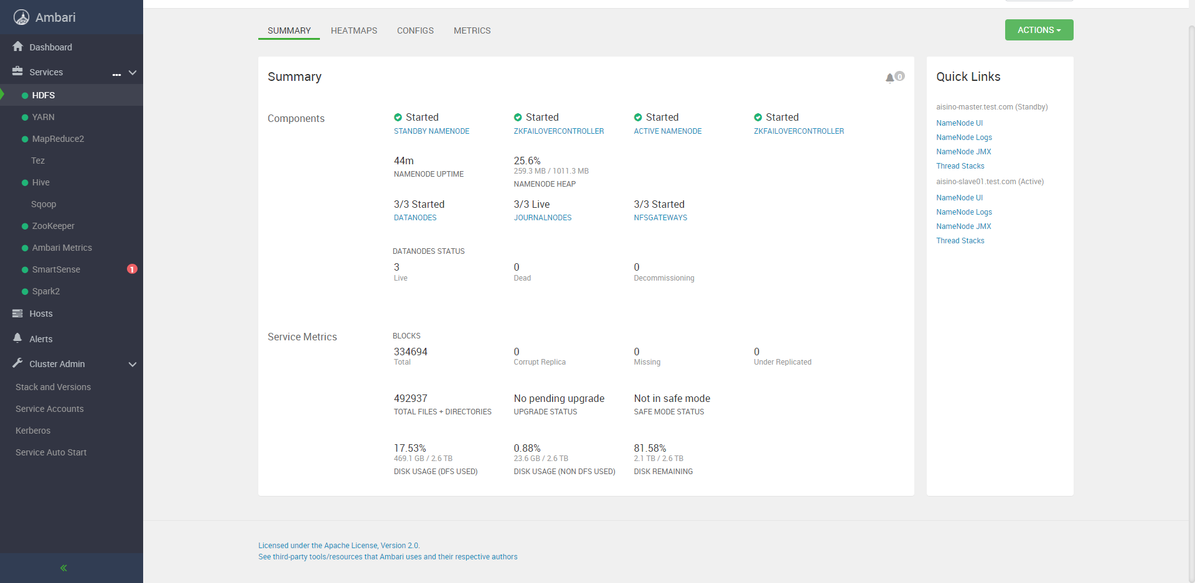Collapse the Services section chevron

pyautogui.click(x=133, y=72)
